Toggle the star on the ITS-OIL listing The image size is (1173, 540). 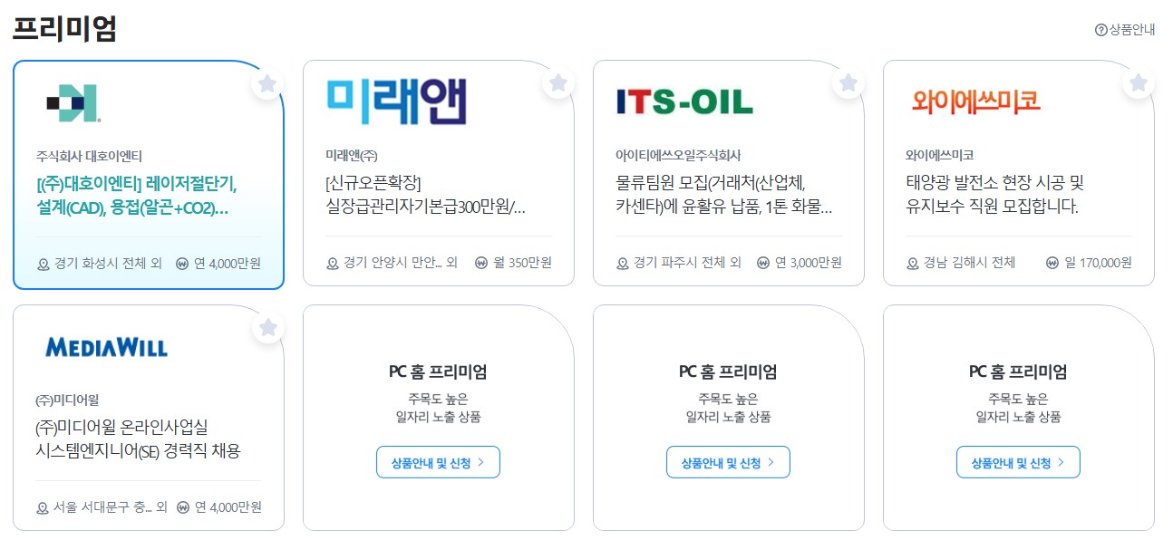(x=848, y=82)
